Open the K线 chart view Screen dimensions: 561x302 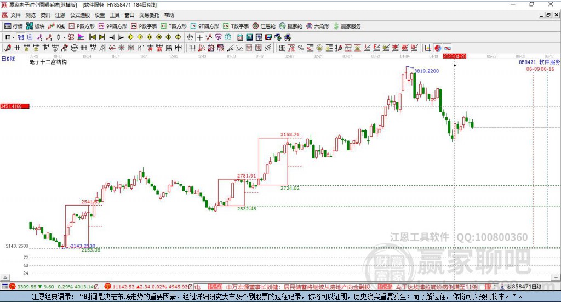pos(56,26)
